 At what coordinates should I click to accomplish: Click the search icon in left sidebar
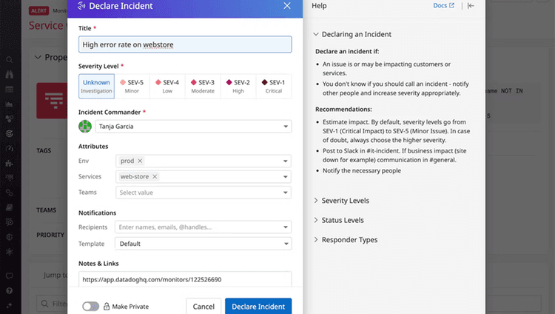coord(10,59)
